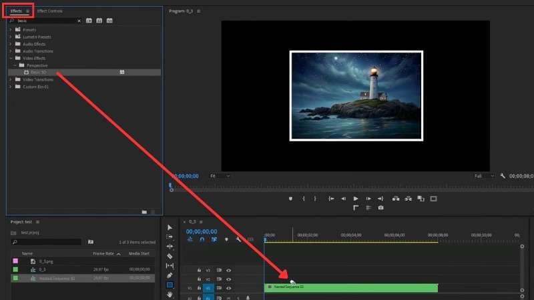534x300 pixels.
Task: Toggle V1 sync lock
Action: pyautogui.click(x=219, y=288)
